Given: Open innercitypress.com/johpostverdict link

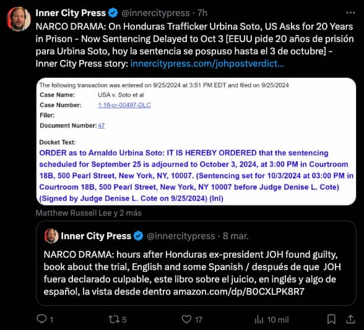Looking at the screenshot, I should (207, 64).
